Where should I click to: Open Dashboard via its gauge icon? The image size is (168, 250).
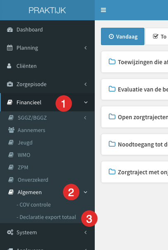tap(10, 30)
